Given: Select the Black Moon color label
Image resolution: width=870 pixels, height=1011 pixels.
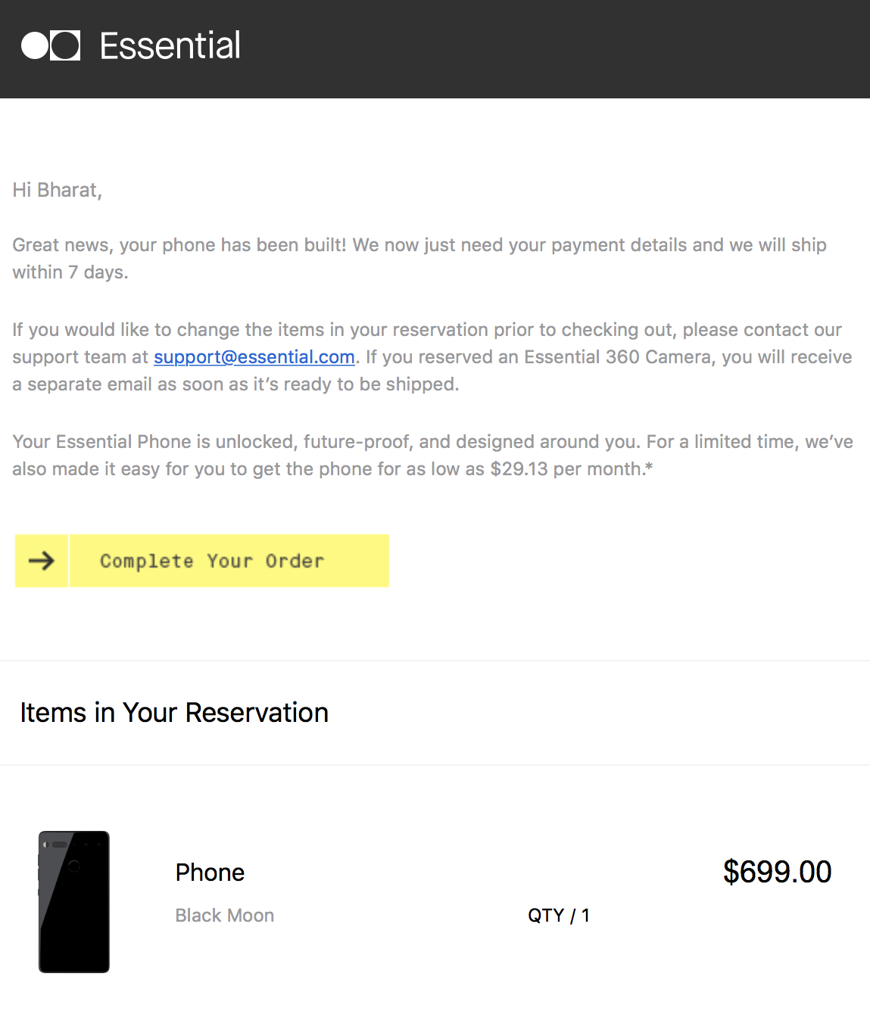Looking at the screenshot, I should pos(225,916).
